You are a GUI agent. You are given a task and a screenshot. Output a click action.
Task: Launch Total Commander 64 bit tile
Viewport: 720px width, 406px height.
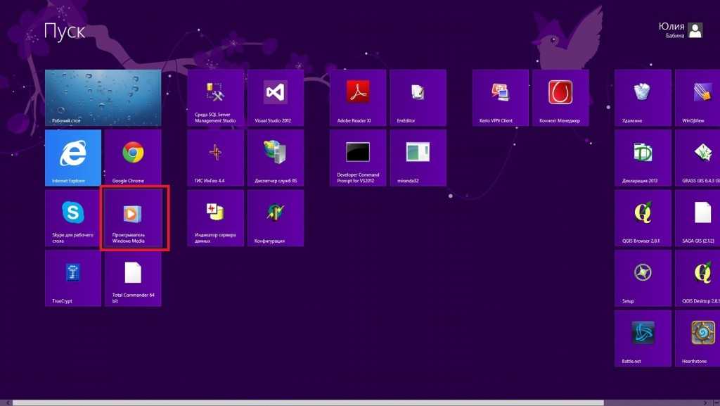133,279
